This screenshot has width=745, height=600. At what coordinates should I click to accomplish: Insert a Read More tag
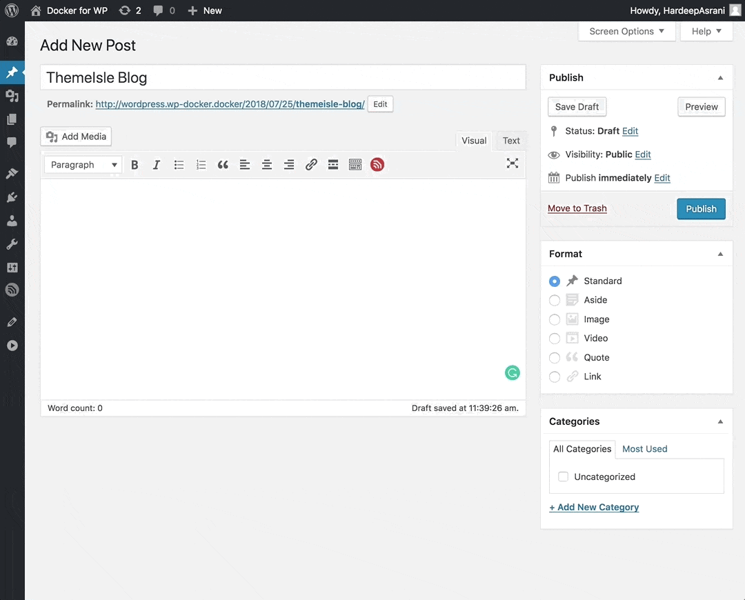pos(333,164)
